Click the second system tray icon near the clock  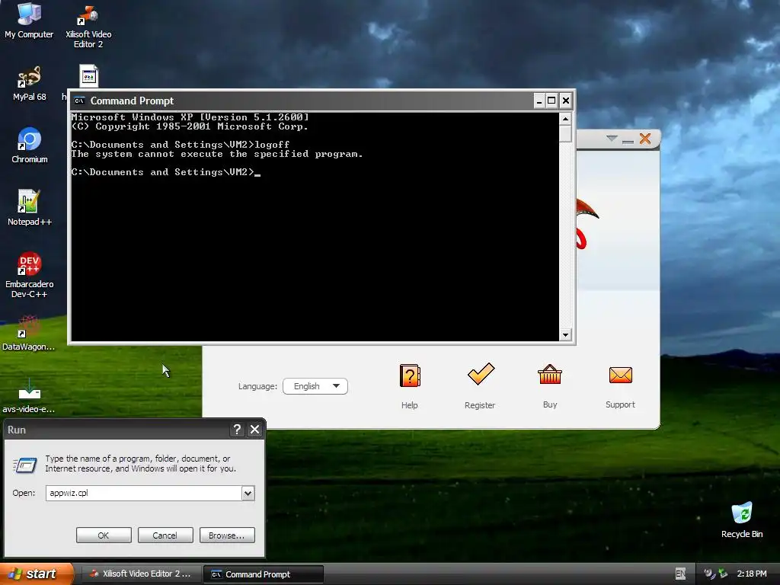(x=722, y=574)
